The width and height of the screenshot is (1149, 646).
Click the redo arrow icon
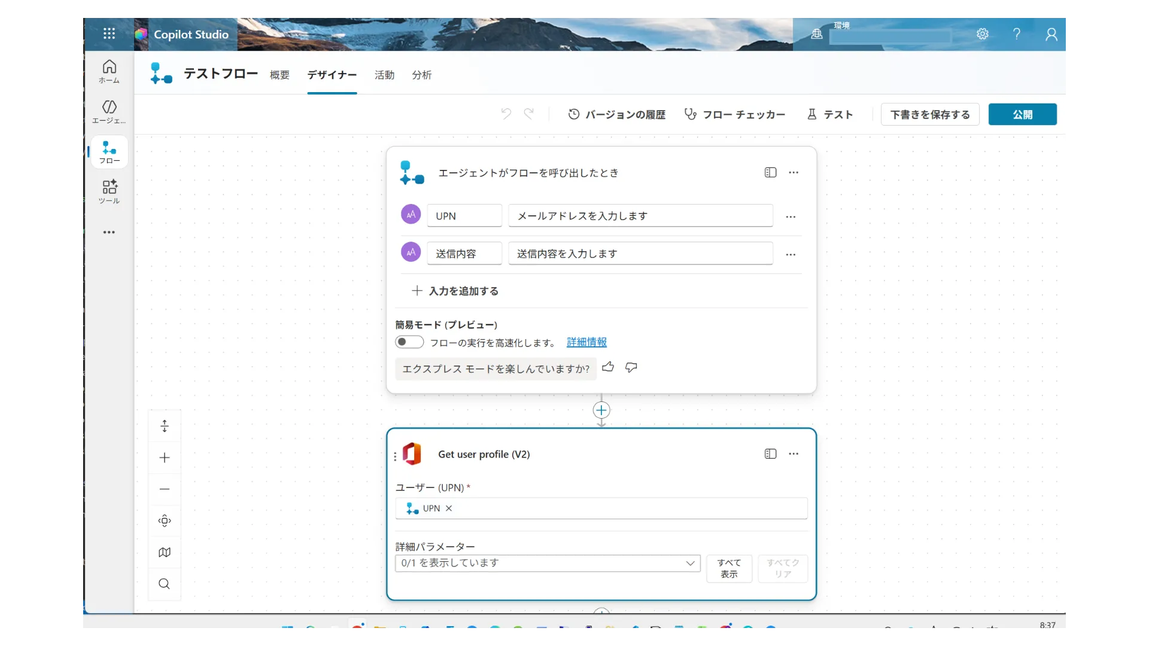click(x=529, y=114)
